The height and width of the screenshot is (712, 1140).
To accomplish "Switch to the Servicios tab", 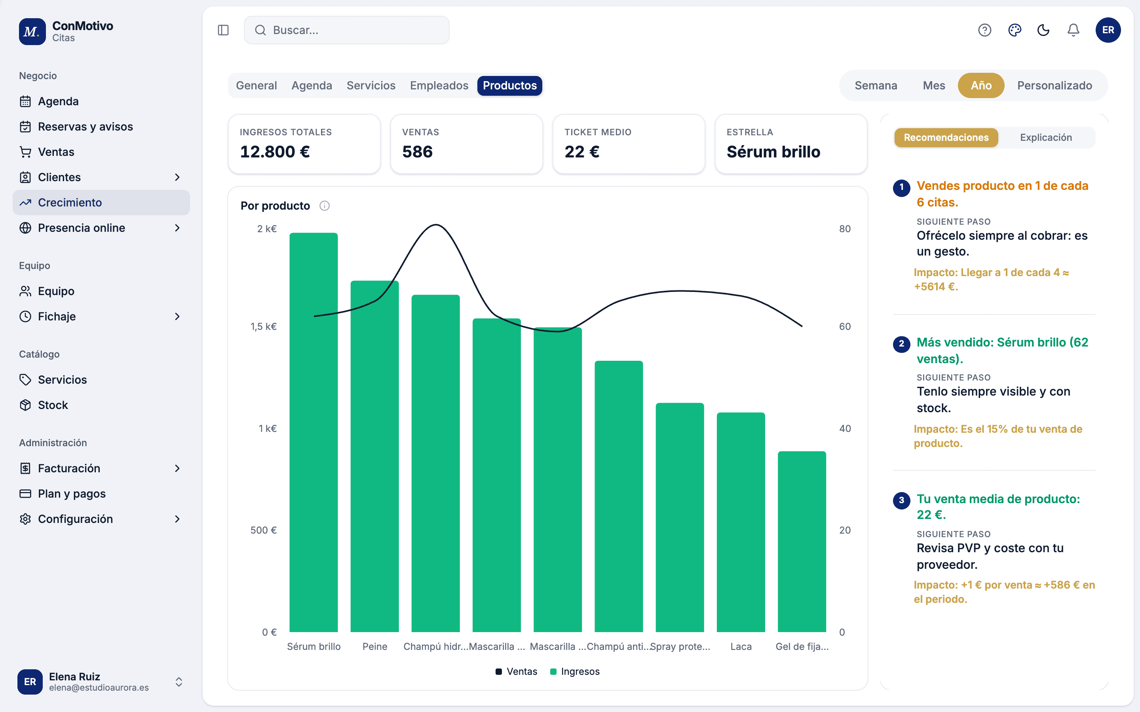I will click(x=371, y=85).
